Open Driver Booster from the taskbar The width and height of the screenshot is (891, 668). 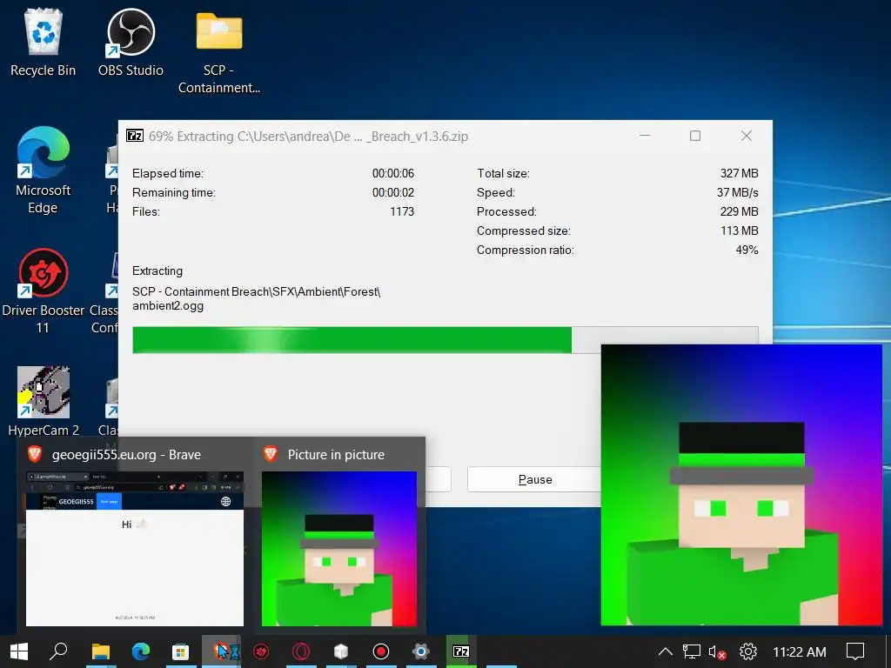click(261, 651)
